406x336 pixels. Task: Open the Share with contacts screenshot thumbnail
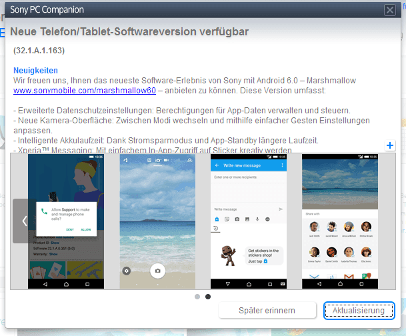340,221
